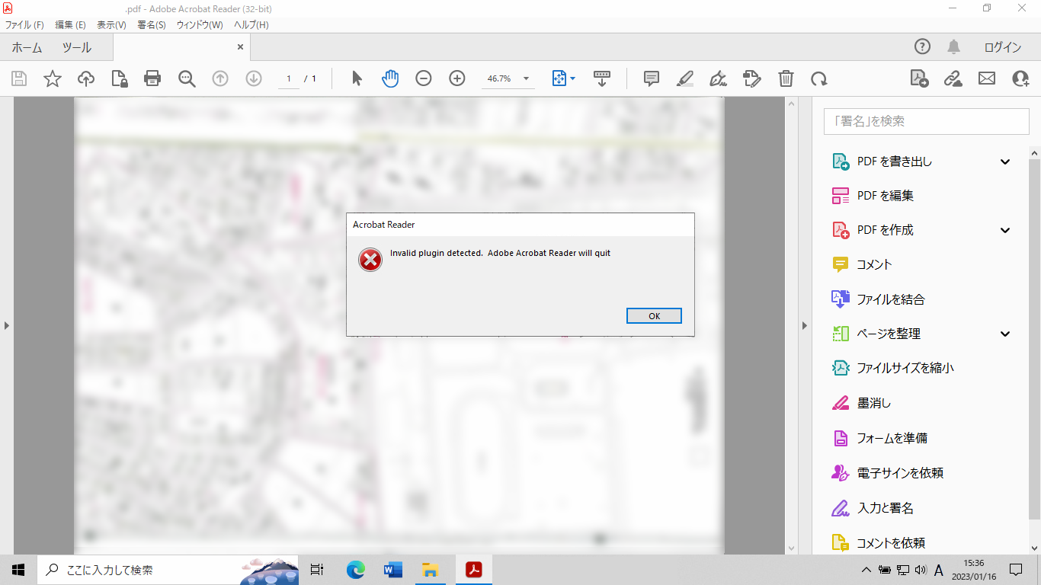Click the trash delete icon
Image resolution: width=1041 pixels, height=585 pixels.
(786, 78)
